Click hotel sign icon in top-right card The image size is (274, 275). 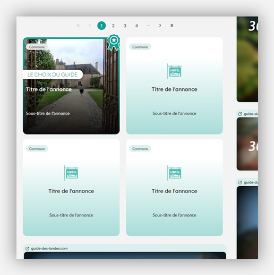pyautogui.click(x=174, y=71)
